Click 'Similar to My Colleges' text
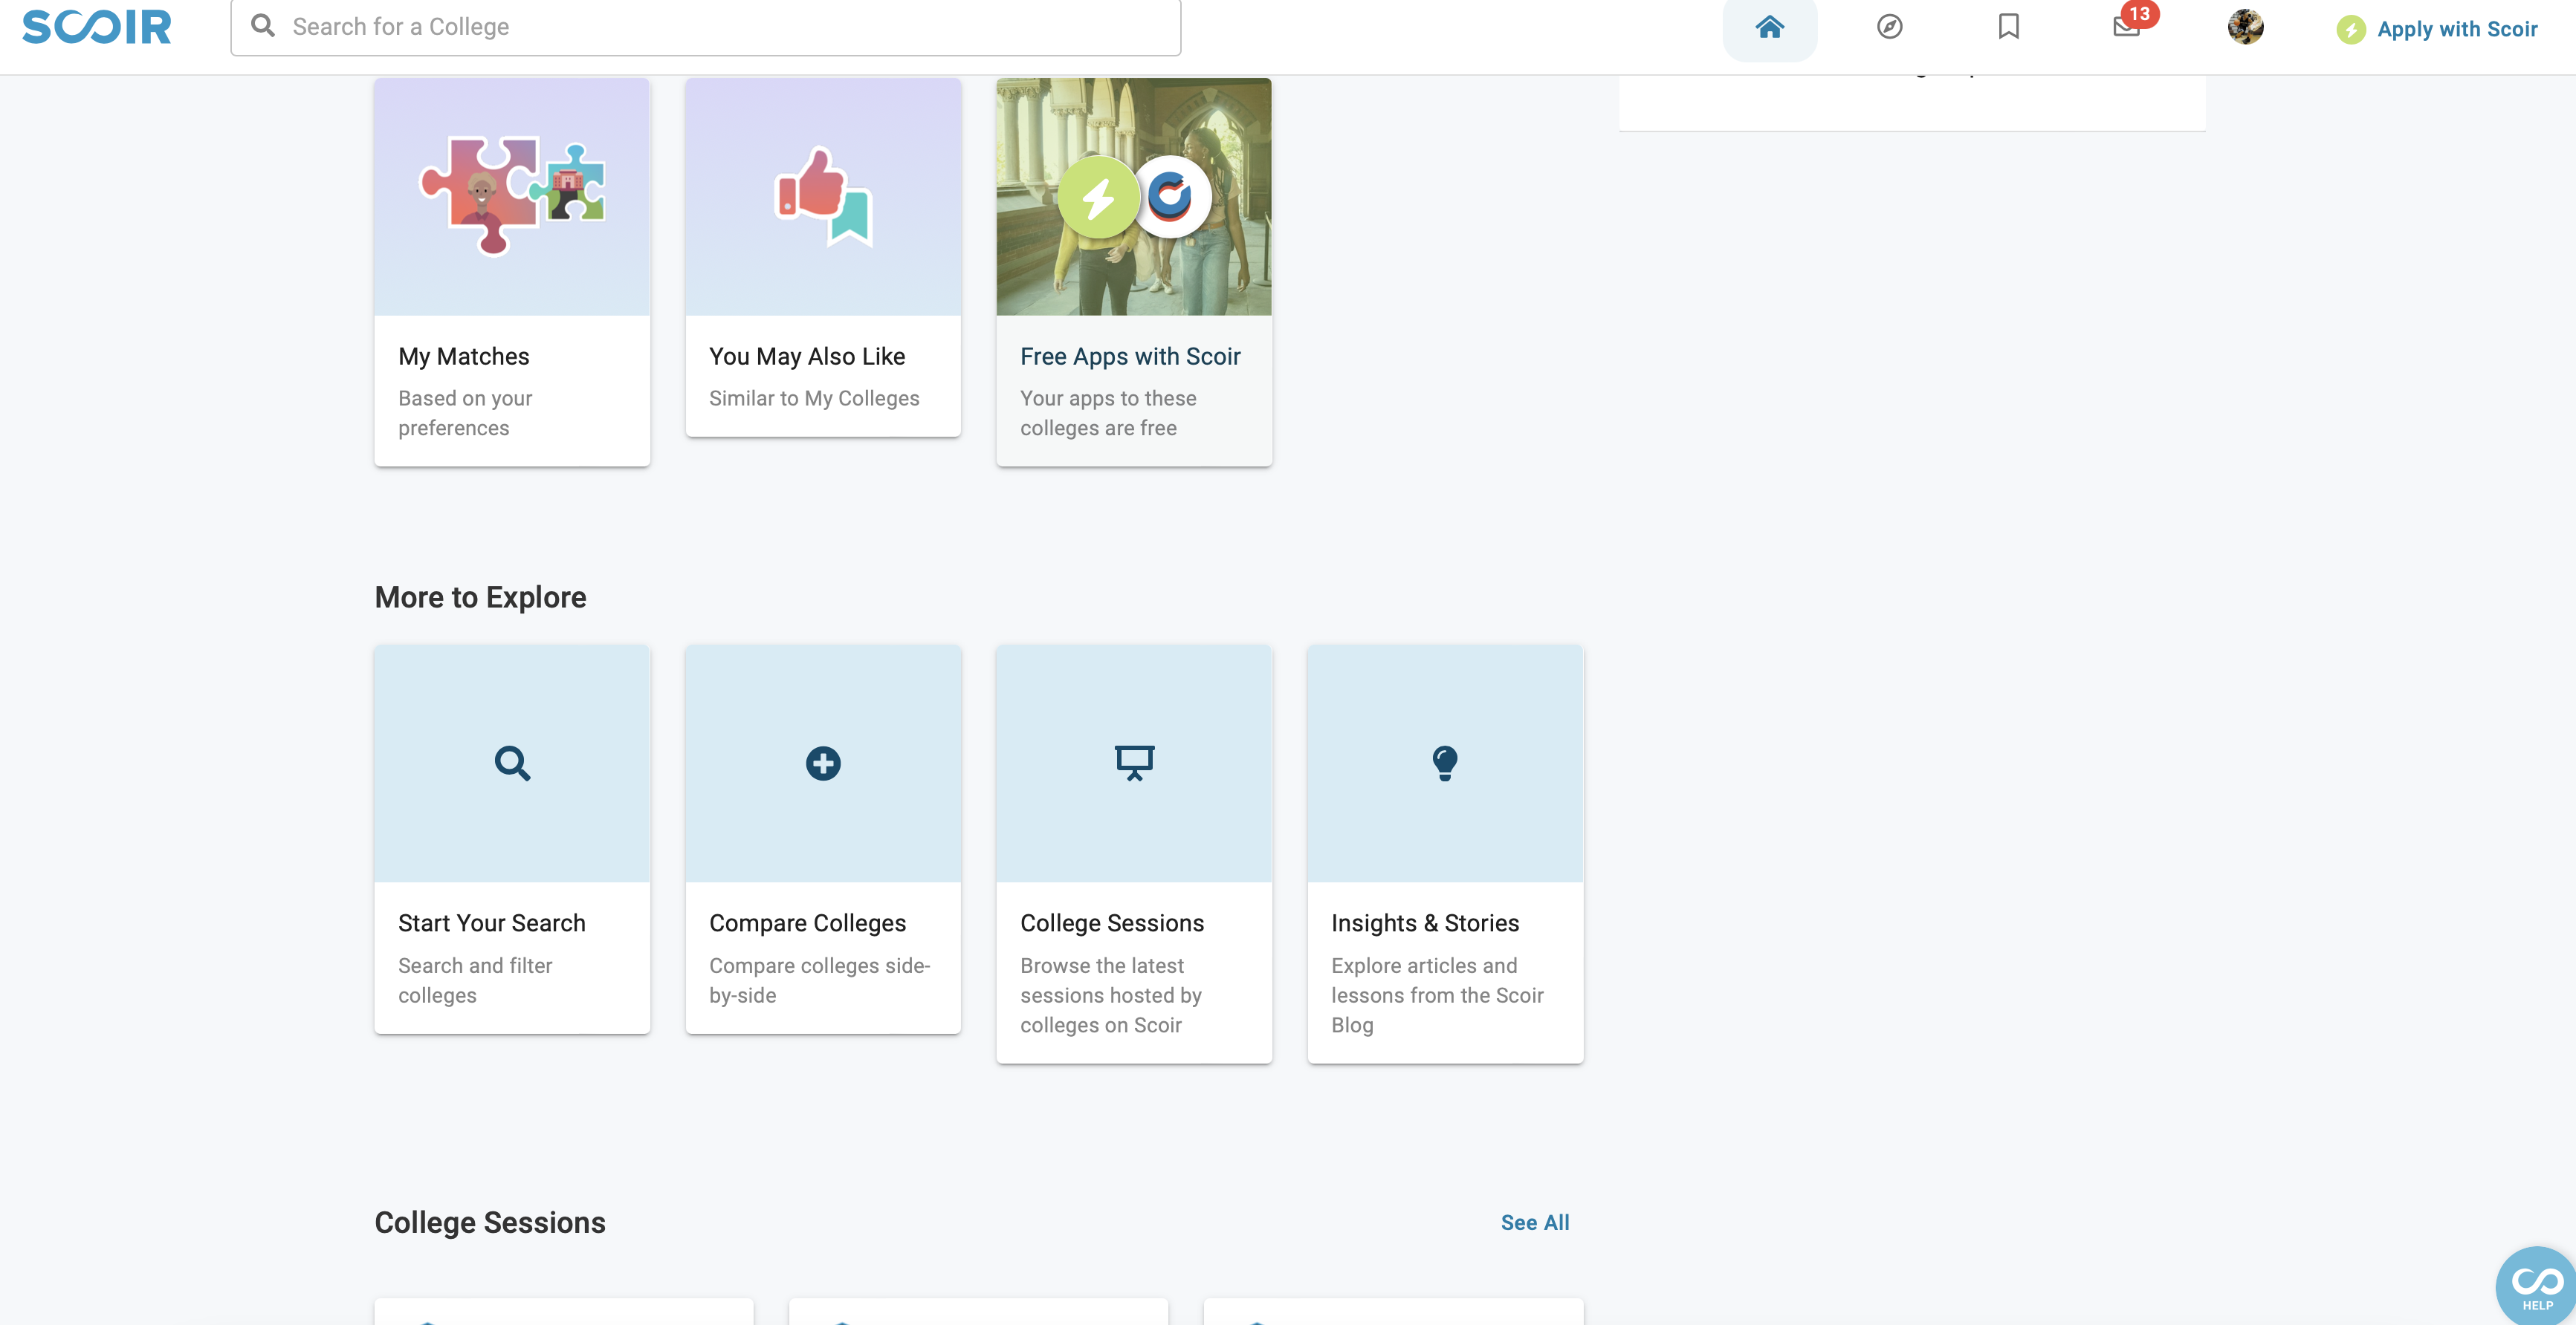 814,399
